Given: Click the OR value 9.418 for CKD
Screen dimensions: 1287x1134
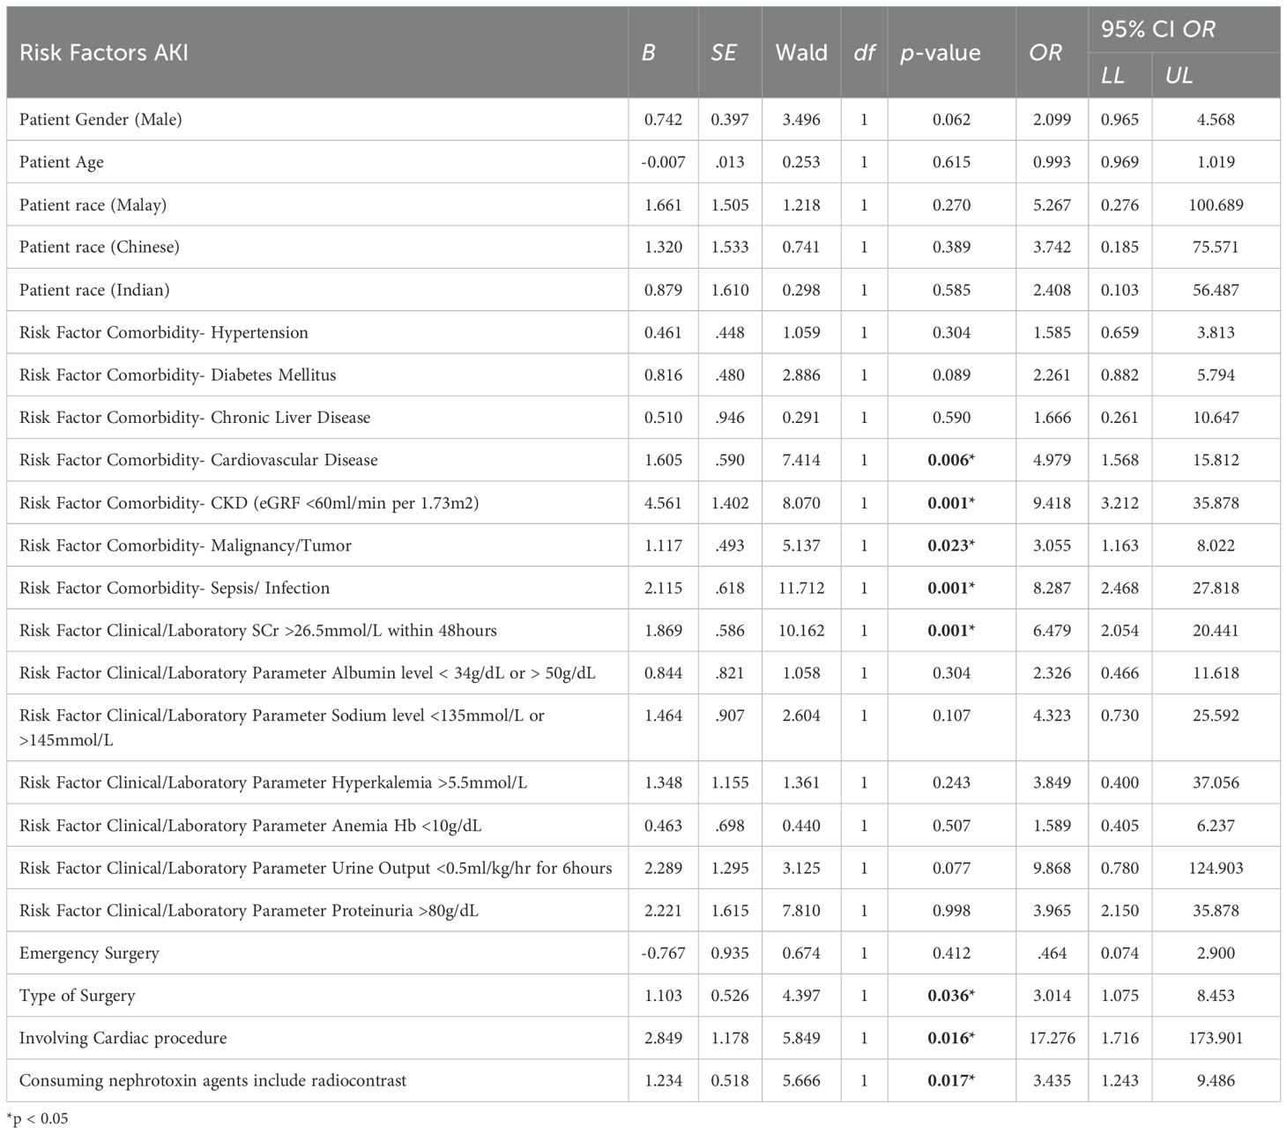Looking at the screenshot, I should 1052,503.
